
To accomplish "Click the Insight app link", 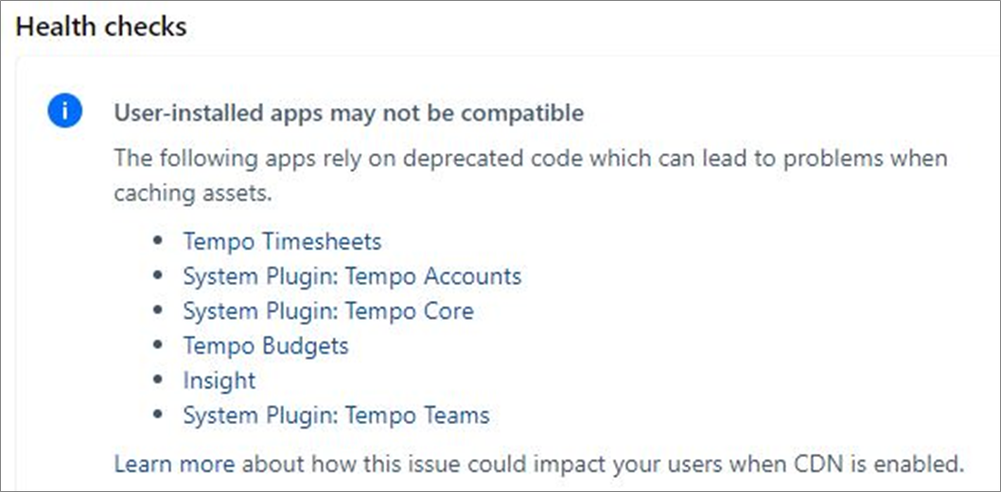I will (x=219, y=380).
